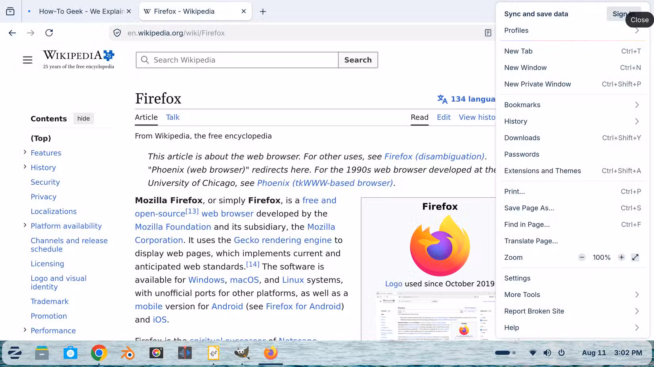Expand the Performance contents section
This screenshot has width=654, height=367.
coord(25,330)
